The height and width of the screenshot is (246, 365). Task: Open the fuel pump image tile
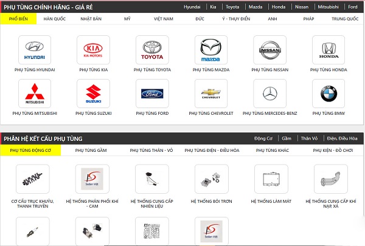pos(151,179)
